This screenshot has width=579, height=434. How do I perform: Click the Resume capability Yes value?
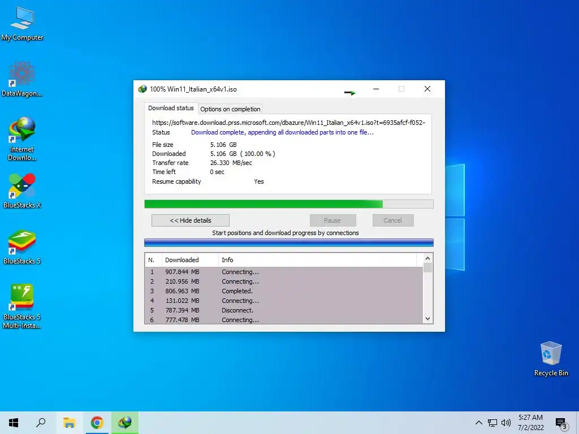(x=259, y=181)
